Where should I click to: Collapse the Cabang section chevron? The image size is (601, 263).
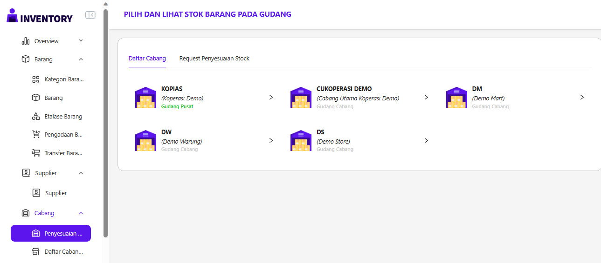[81, 213]
